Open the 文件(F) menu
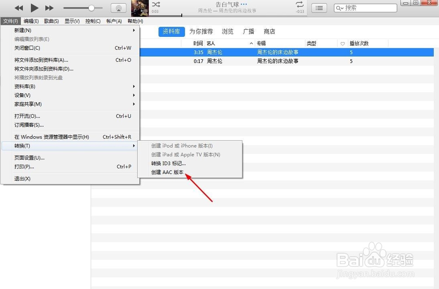The height and width of the screenshot is (289, 439). (11, 21)
